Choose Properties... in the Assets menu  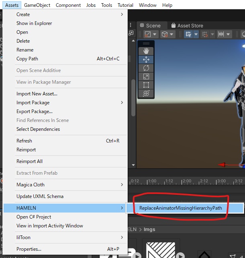tap(65, 249)
